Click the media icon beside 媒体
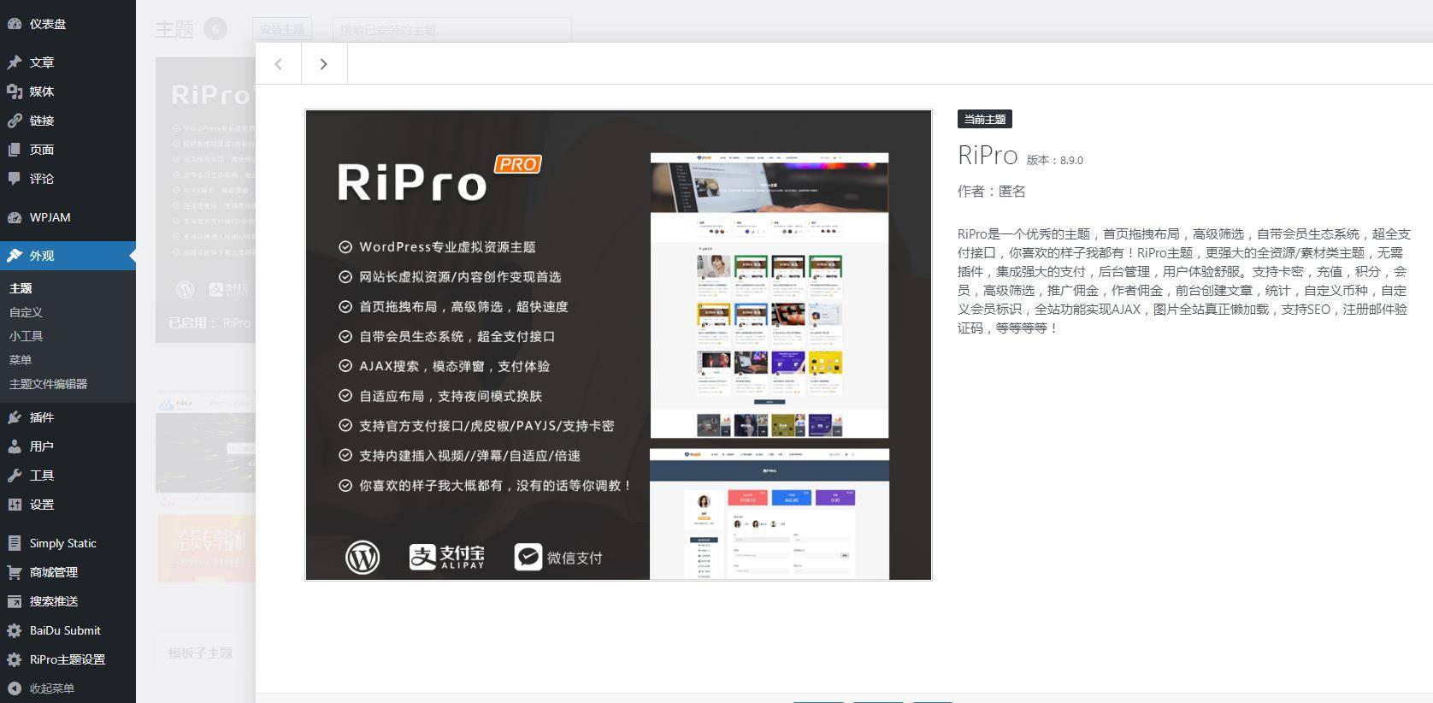Viewport: 1433px width, 703px height. coord(15,92)
